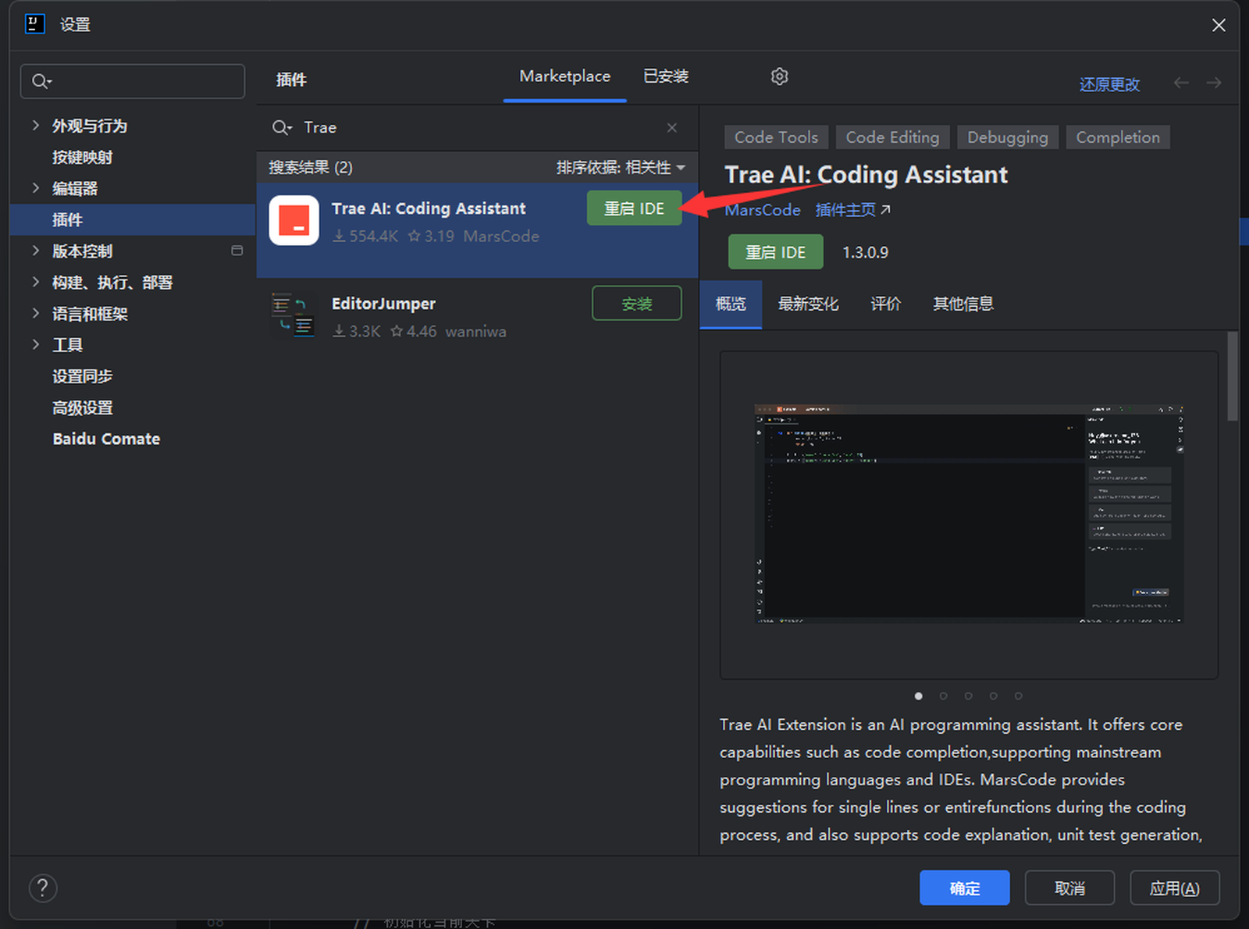This screenshot has width=1249, height=929.
Task: Click the plugin search magnifier icon
Action: (281, 127)
